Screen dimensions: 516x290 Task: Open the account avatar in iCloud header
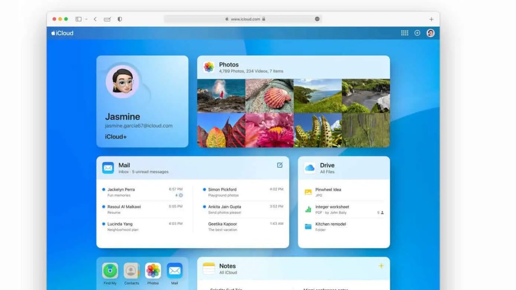431,33
